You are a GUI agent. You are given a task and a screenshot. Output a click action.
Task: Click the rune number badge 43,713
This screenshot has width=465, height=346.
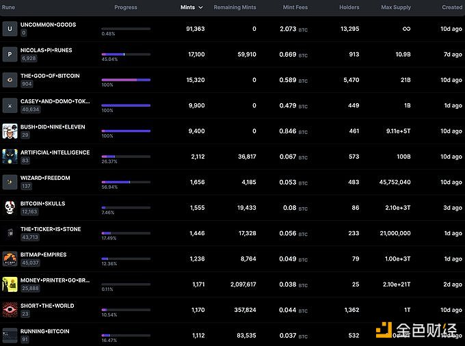pyautogui.click(x=30, y=237)
